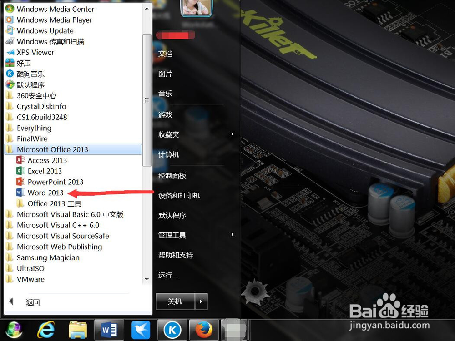This screenshot has height=341, width=455.
Task: Click the user account picture
Action: (x=196, y=8)
